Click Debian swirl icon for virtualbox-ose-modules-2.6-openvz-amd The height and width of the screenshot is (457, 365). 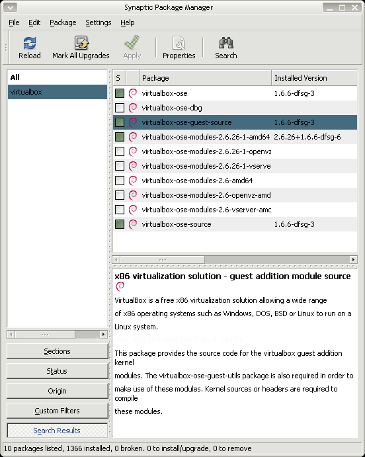point(133,195)
